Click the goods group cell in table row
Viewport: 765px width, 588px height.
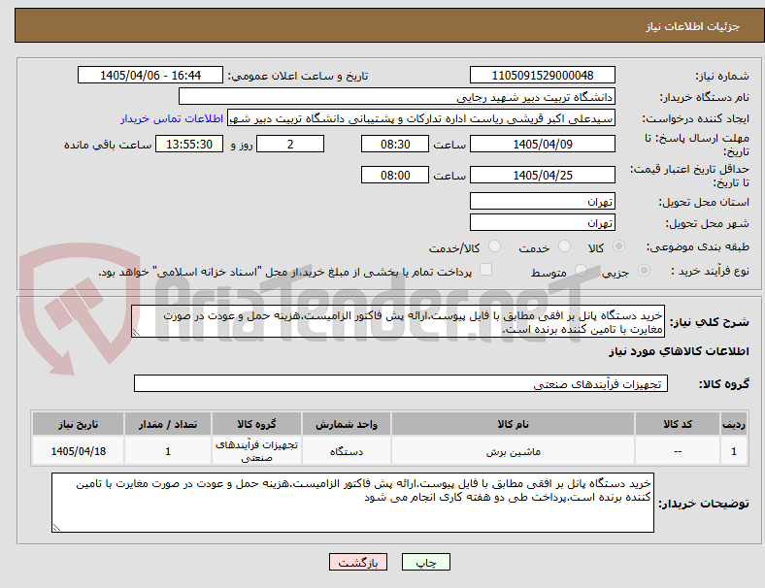click(256, 451)
